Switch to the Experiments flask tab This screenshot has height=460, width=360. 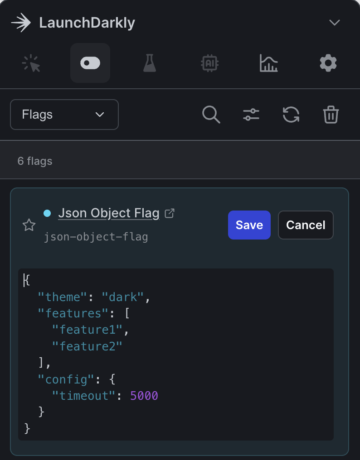(150, 63)
